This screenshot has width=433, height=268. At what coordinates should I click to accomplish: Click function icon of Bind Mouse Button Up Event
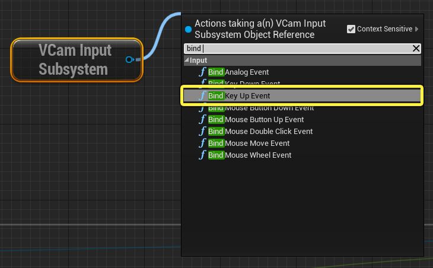point(202,120)
